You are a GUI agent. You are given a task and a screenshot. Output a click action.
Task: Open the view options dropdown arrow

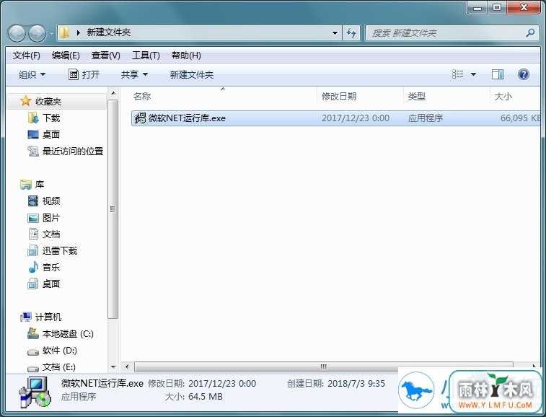(473, 74)
